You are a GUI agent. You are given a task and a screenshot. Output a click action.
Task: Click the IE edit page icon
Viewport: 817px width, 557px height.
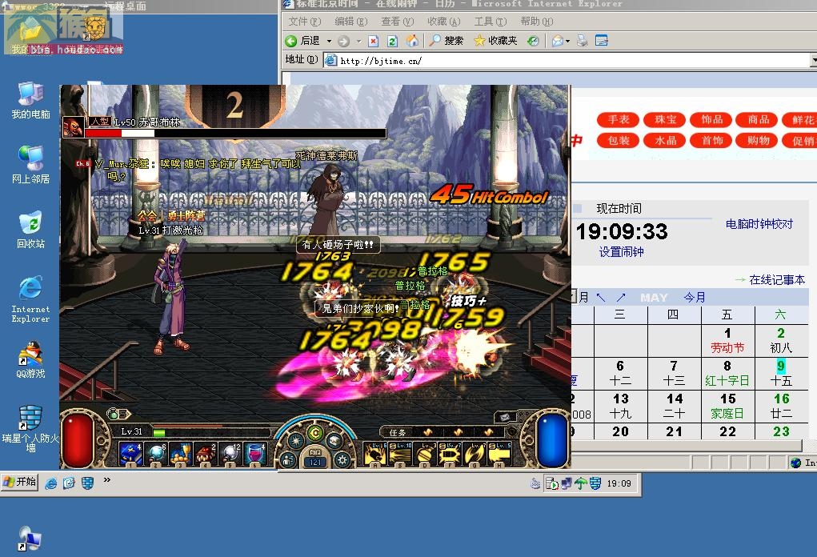coord(601,41)
